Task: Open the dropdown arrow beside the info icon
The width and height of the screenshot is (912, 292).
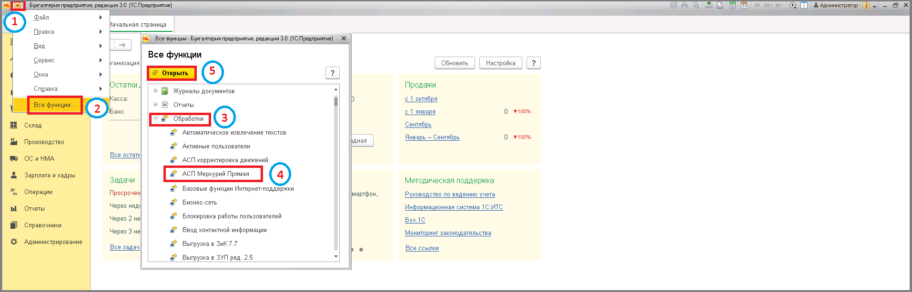Action: click(x=875, y=6)
